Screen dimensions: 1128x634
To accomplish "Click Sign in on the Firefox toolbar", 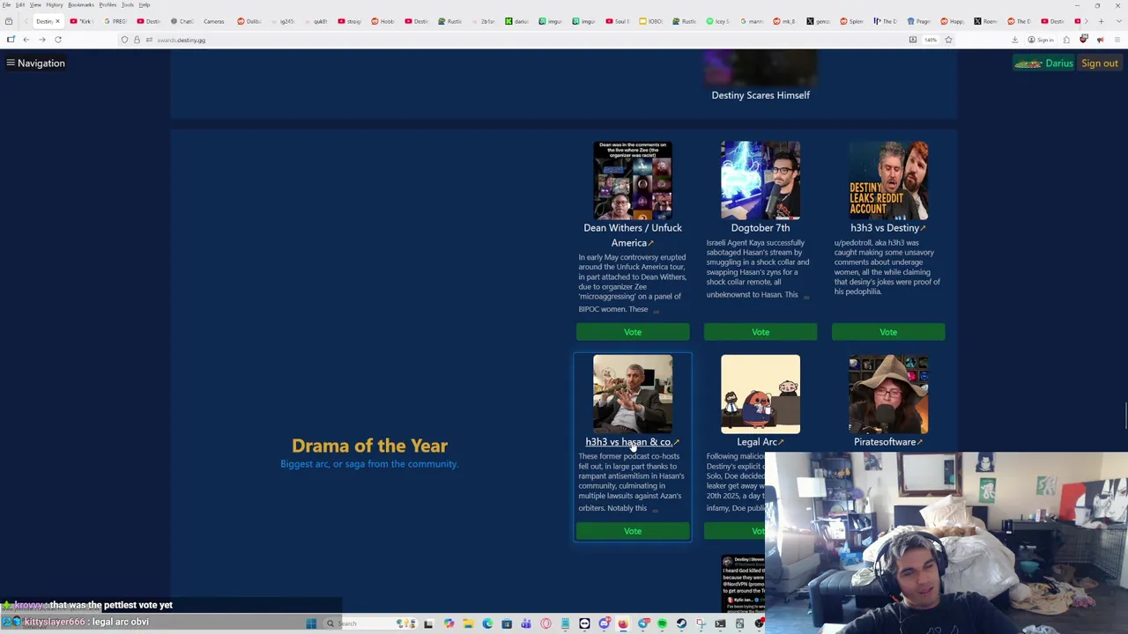I will coord(1041,40).
